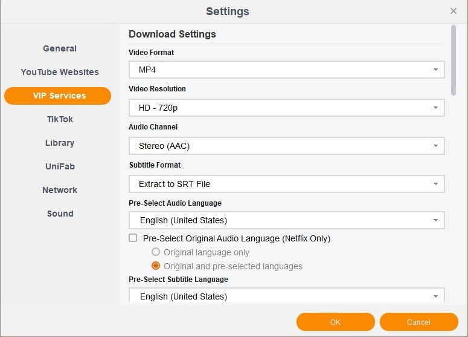Expand the Video Resolution HD - 720p dropdown
Image resolution: width=468 pixels, height=337 pixels.
(286, 108)
